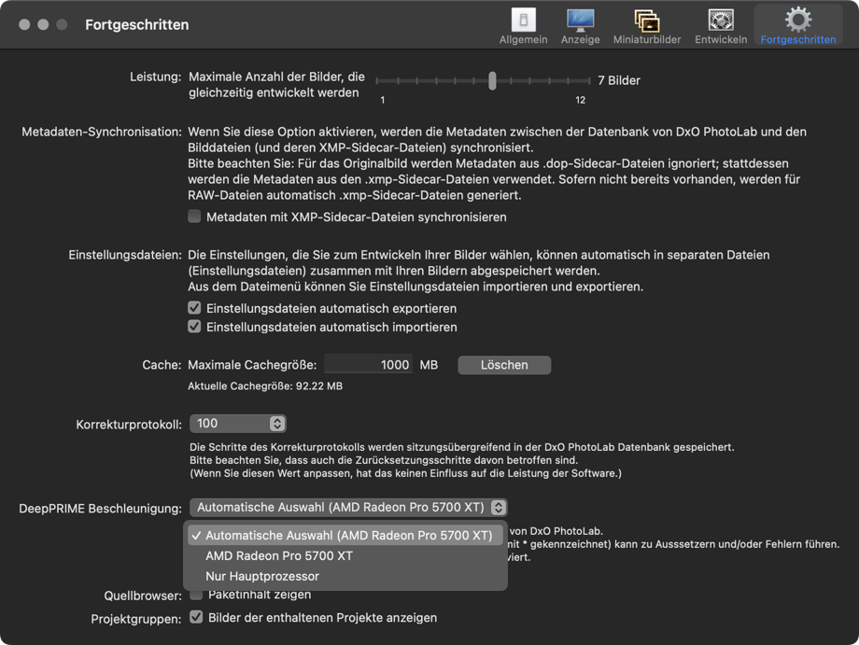Uncheck Einstellungsdateien automatisch exportieren
This screenshot has width=859, height=645.
[194, 308]
